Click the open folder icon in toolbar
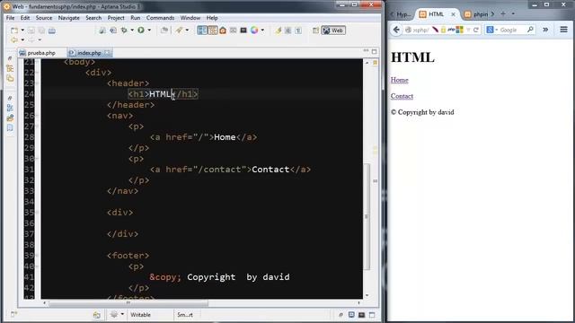The height and width of the screenshot is (323, 575). [x=164, y=30]
